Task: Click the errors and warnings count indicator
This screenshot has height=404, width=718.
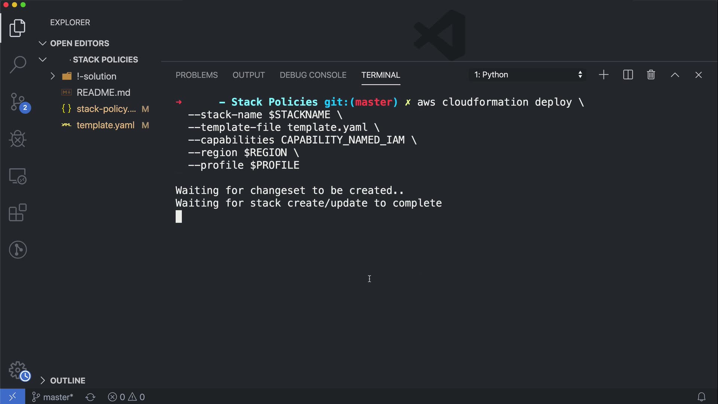Action: [x=126, y=397]
